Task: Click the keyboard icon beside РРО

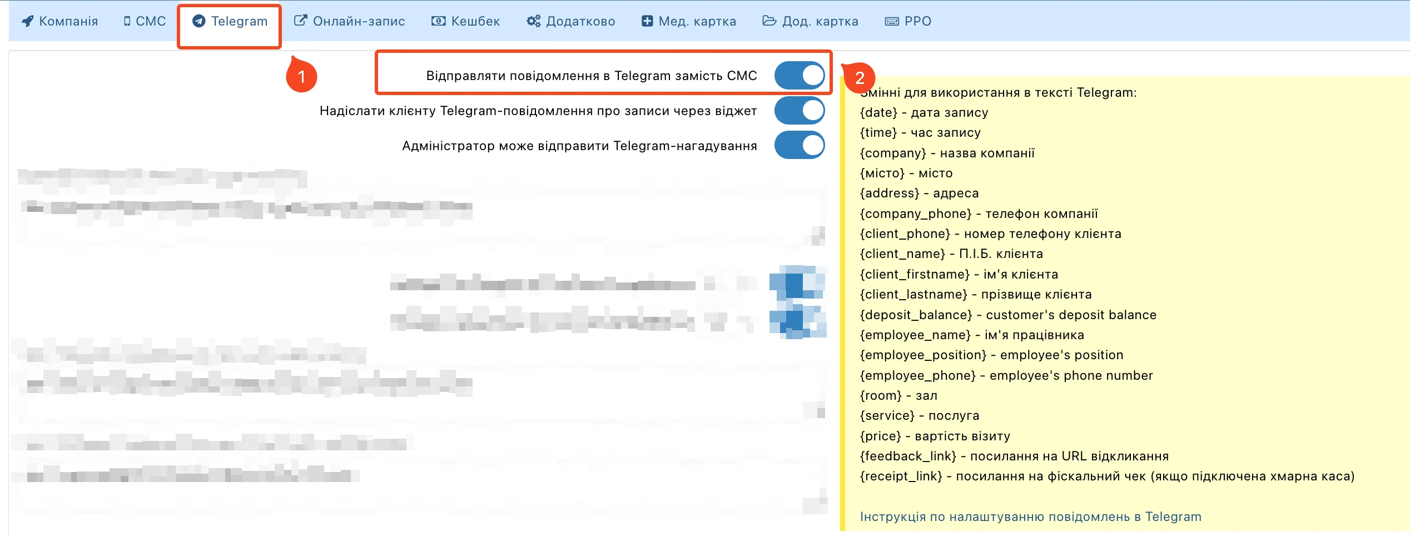Action: click(892, 21)
